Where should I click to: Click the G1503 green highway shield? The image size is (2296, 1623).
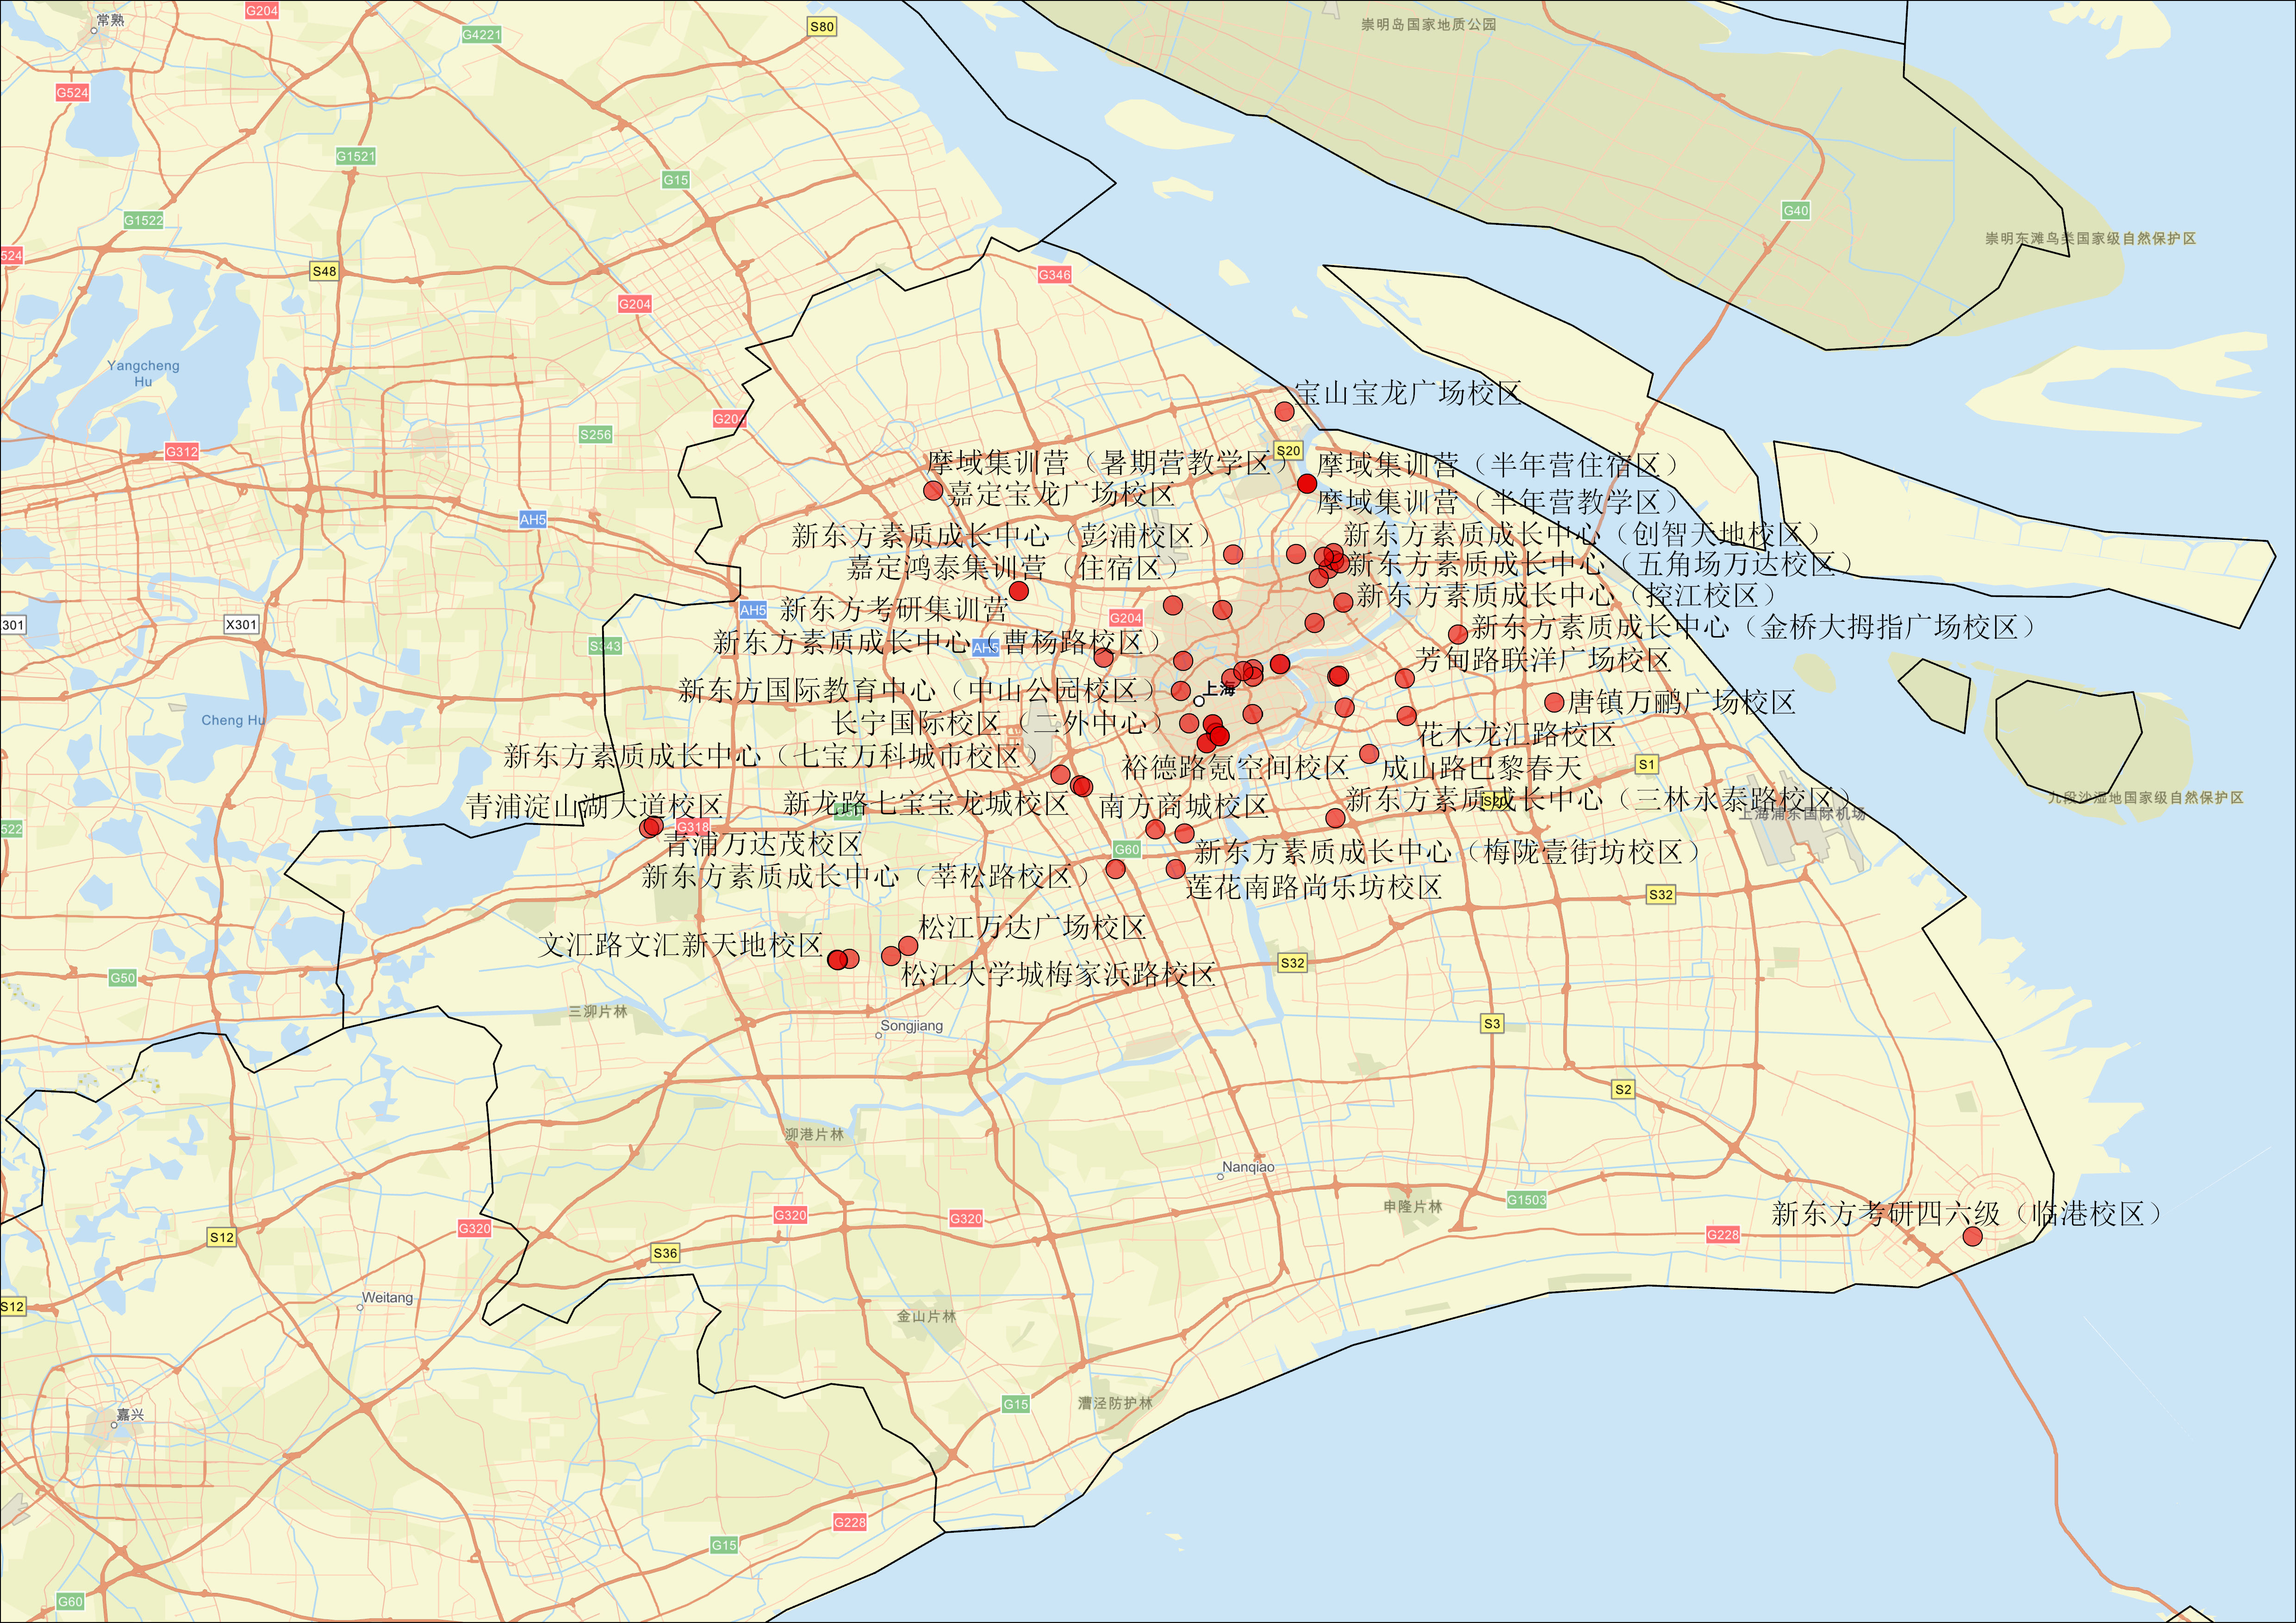1526,1199
